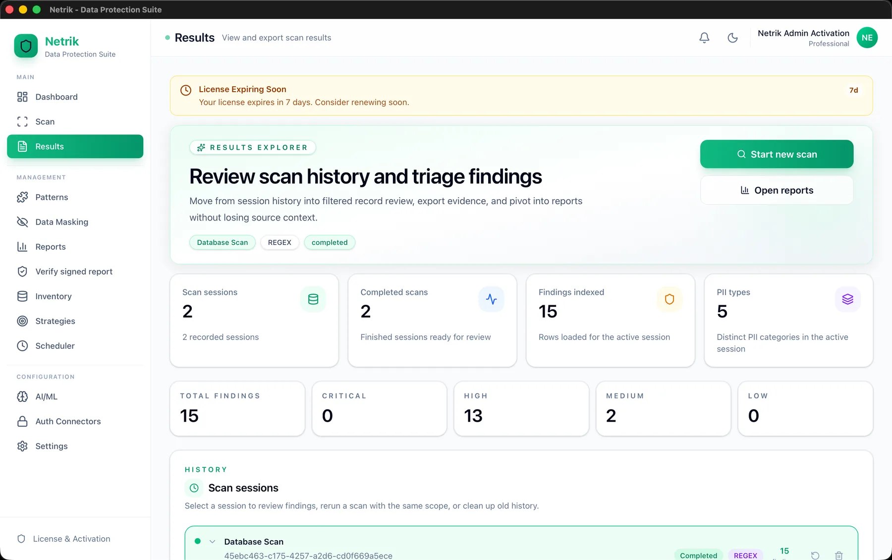Open the NE user avatar
892x560 pixels.
coord(867,38)
